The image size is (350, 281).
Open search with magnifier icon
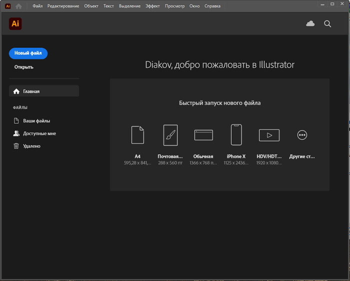coord(327,24)
